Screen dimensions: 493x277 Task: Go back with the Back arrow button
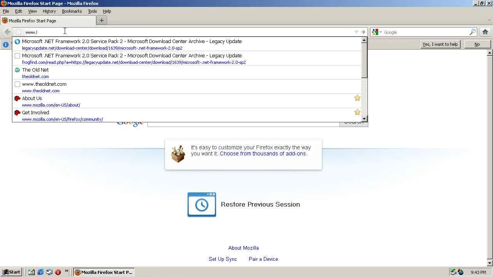(x=7, y=32)
